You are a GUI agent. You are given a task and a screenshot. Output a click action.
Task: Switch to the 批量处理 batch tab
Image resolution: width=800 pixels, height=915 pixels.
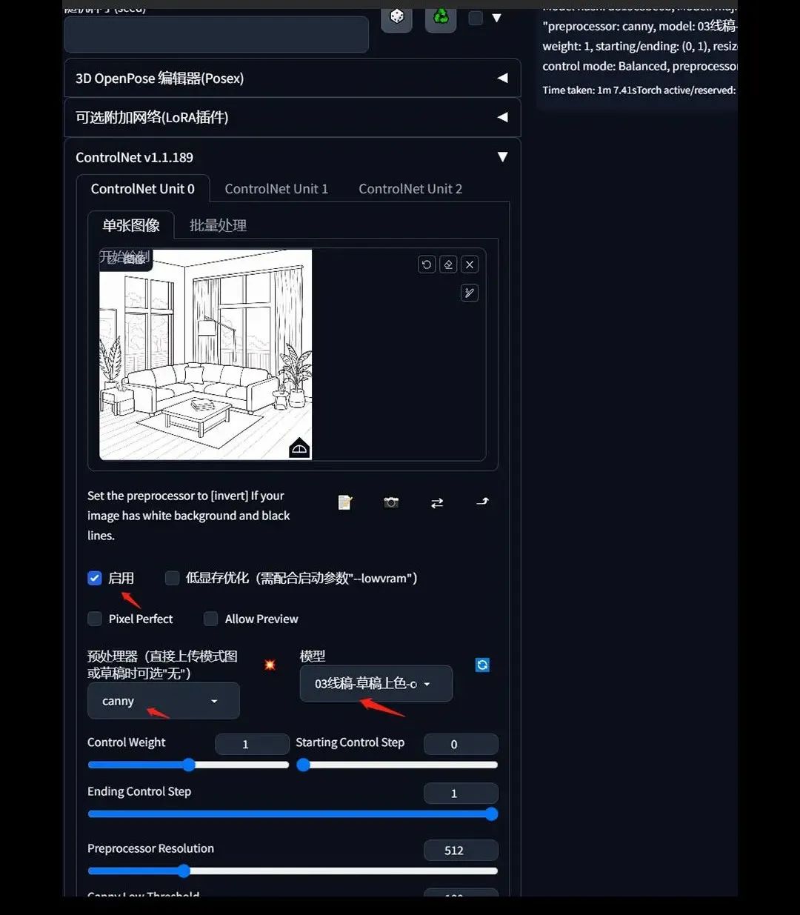tap(218, 225)
